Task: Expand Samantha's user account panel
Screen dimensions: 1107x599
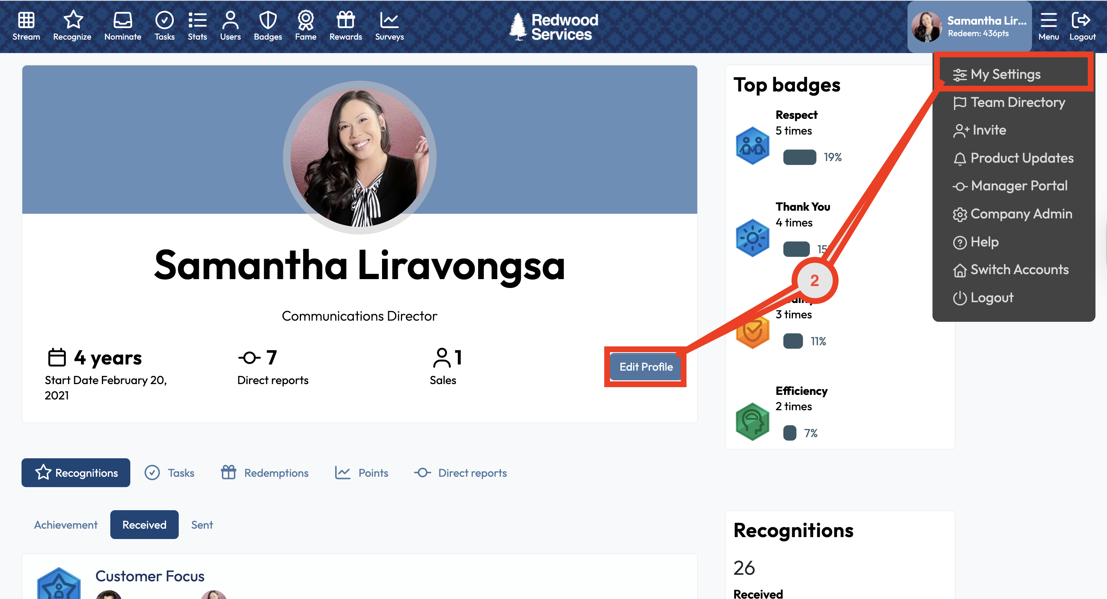Action: tap(969, 27)
